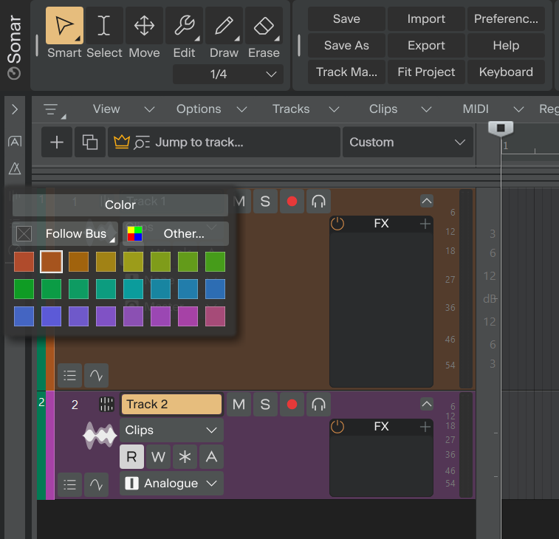The image size is (559, 539).
Task: Click Track 2 audio track type icon
Action: click(106, 405)
